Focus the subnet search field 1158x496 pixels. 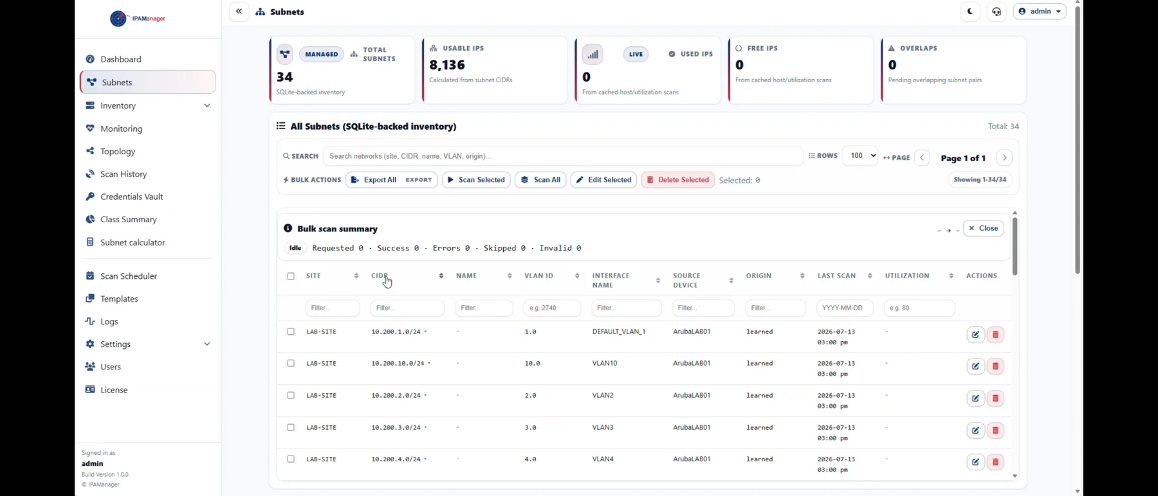(563, 156)
